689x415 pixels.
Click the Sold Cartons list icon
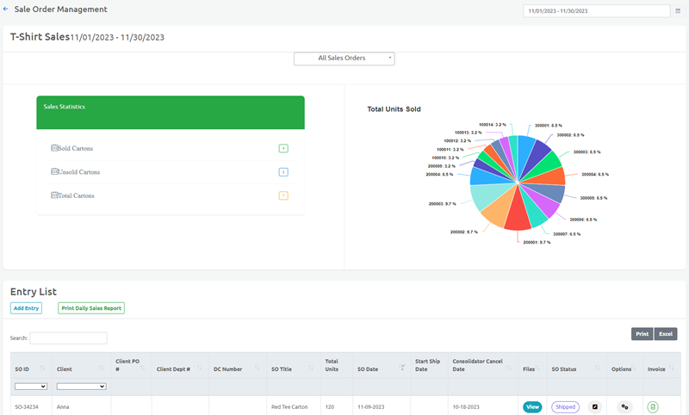click(54, 148)
